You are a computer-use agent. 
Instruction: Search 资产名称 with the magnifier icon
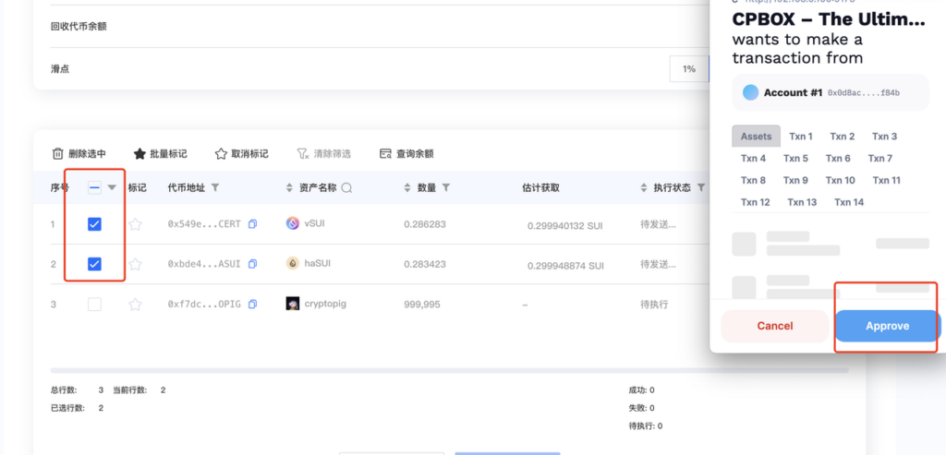[346, 188]
